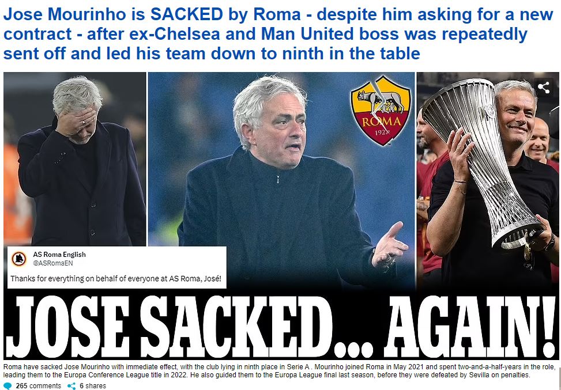Click the photo of Mourinho covering his face
The image size is (561, 390).
(75, 159)
